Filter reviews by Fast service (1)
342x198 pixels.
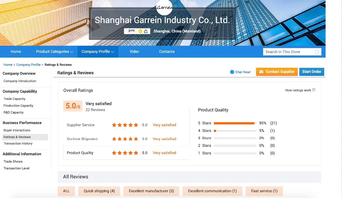pos(264,191)
